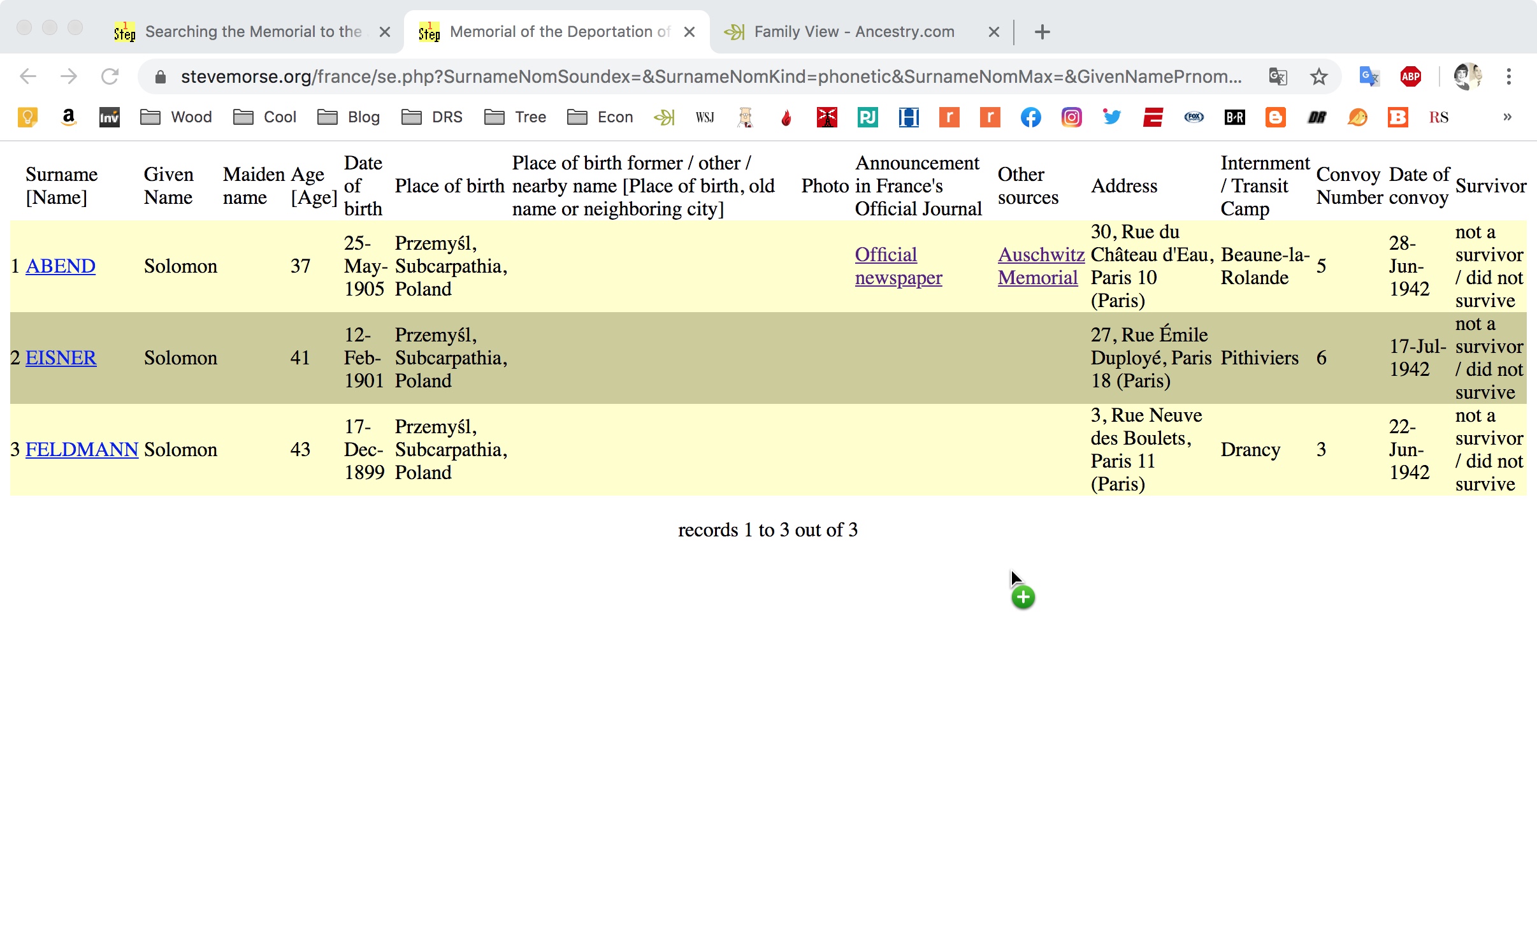Click the Twitter bird bookmark
The width and height of the screenshot is (1537, 925).
pyautogui.click(x=1112, y=117)
